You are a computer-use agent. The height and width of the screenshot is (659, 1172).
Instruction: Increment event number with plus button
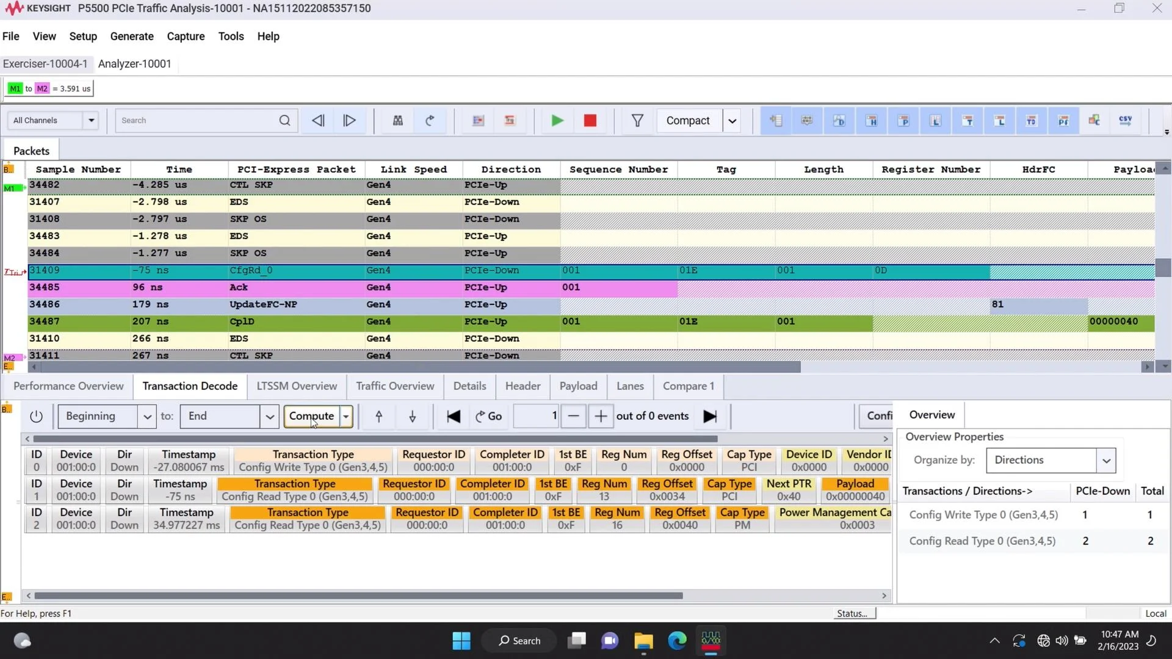(x=601, y=416)
